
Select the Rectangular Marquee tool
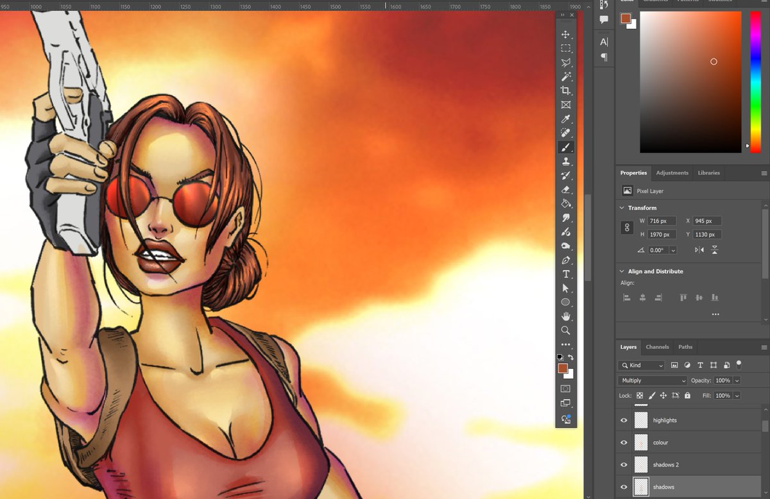pos(565,49)
